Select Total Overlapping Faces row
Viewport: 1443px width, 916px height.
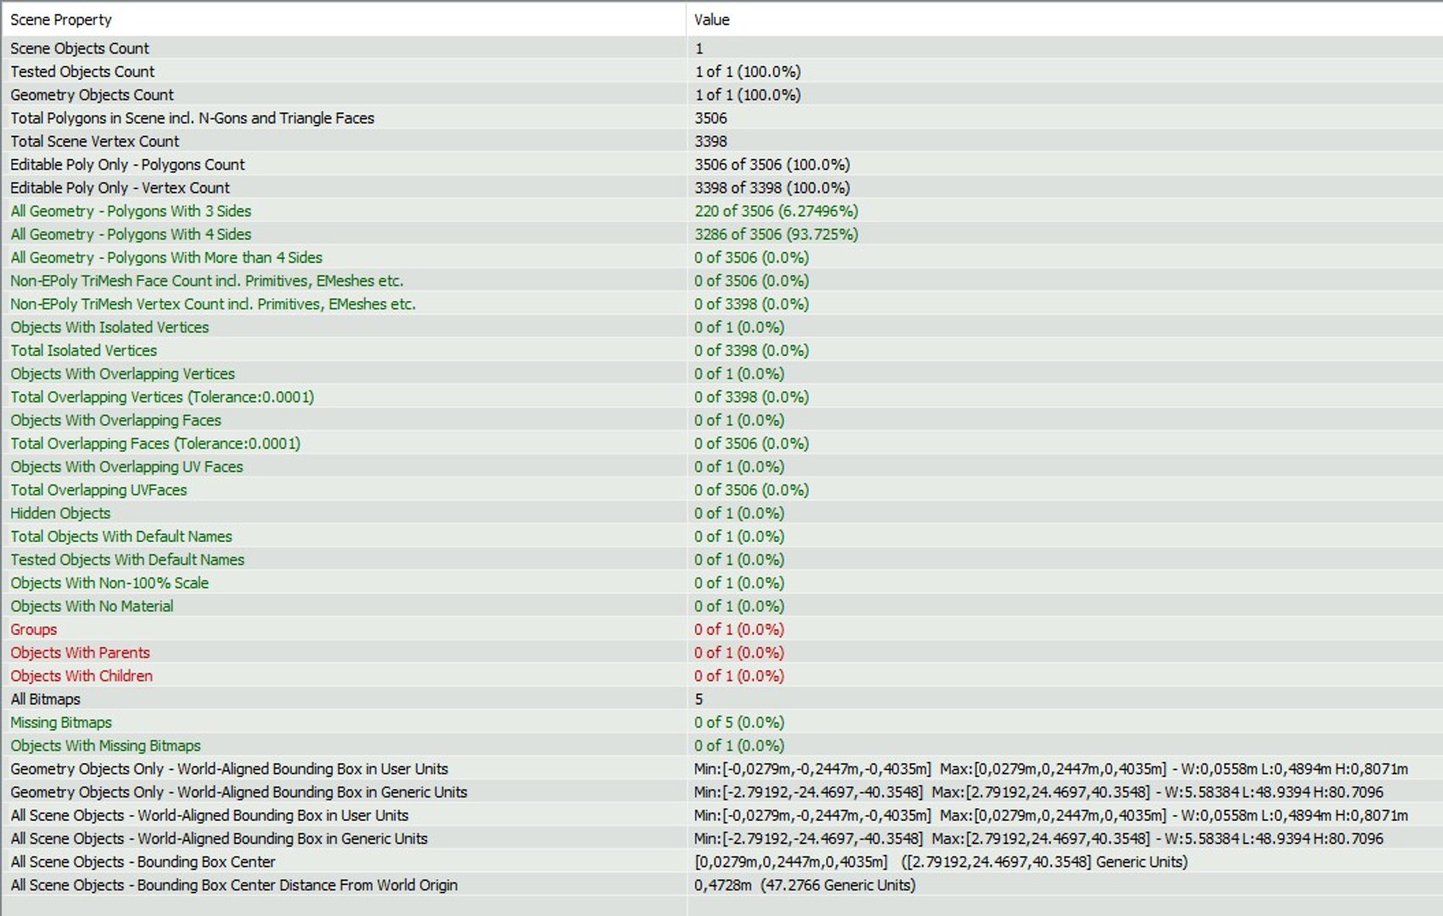721,444
